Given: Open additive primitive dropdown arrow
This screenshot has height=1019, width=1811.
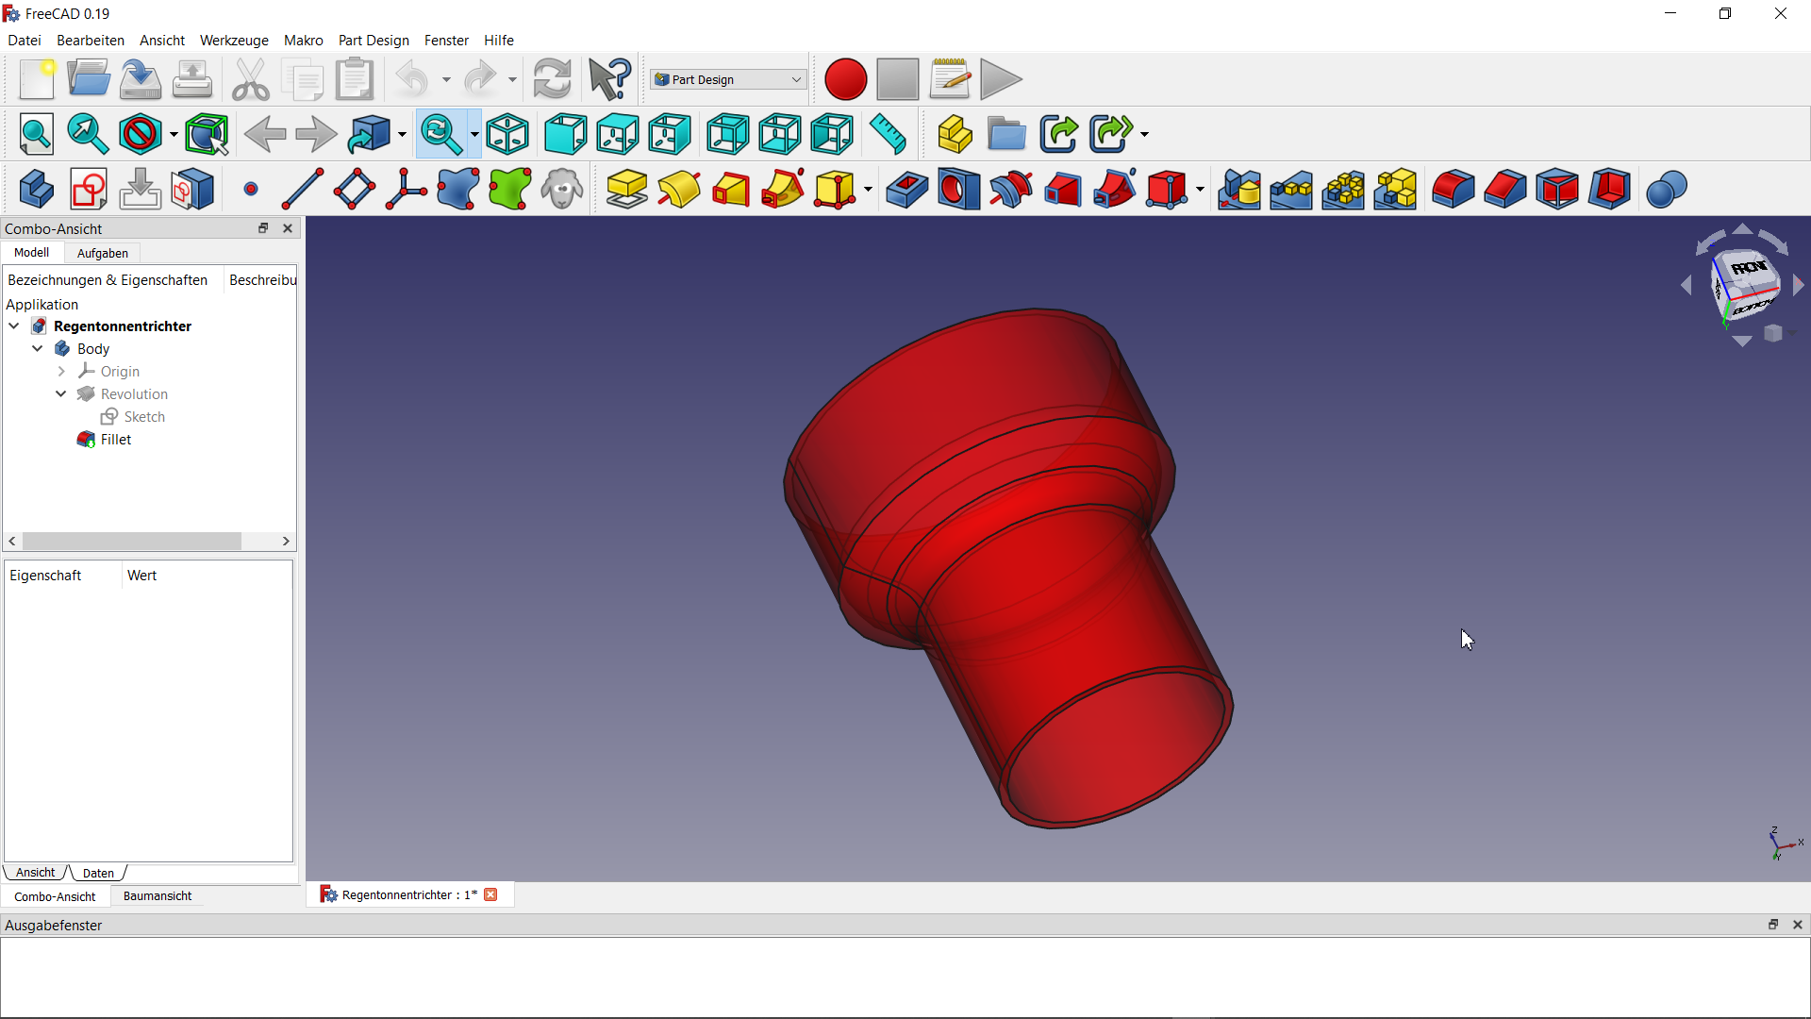Looking at the screenshot, I should click(868, 189).
